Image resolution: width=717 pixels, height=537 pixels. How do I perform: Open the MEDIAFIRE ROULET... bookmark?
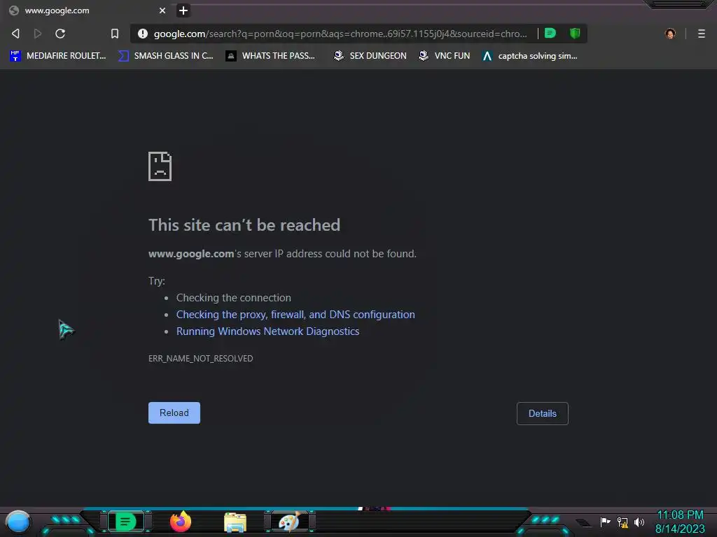coord(57,56)
